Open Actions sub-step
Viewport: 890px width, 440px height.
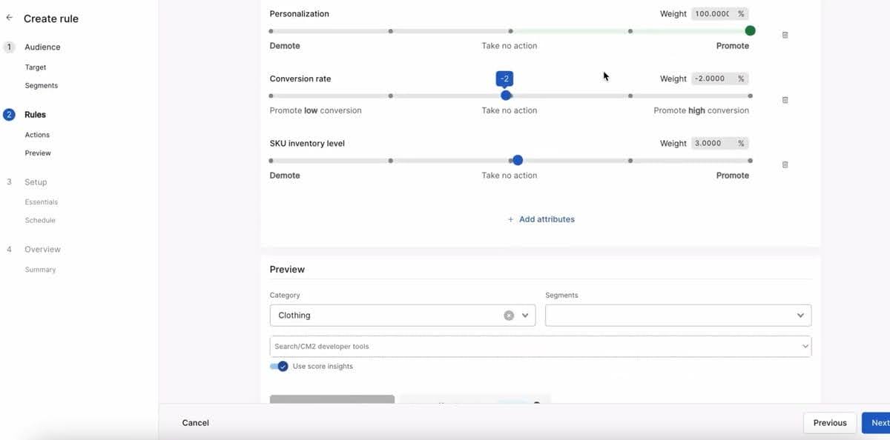[37, 135]
